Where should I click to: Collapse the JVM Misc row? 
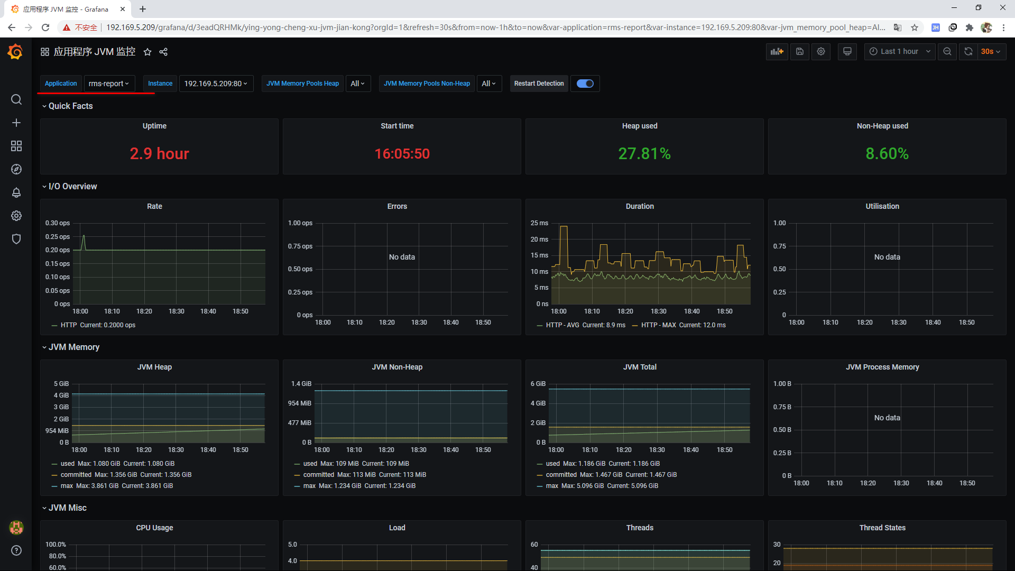tap(64, 508)
